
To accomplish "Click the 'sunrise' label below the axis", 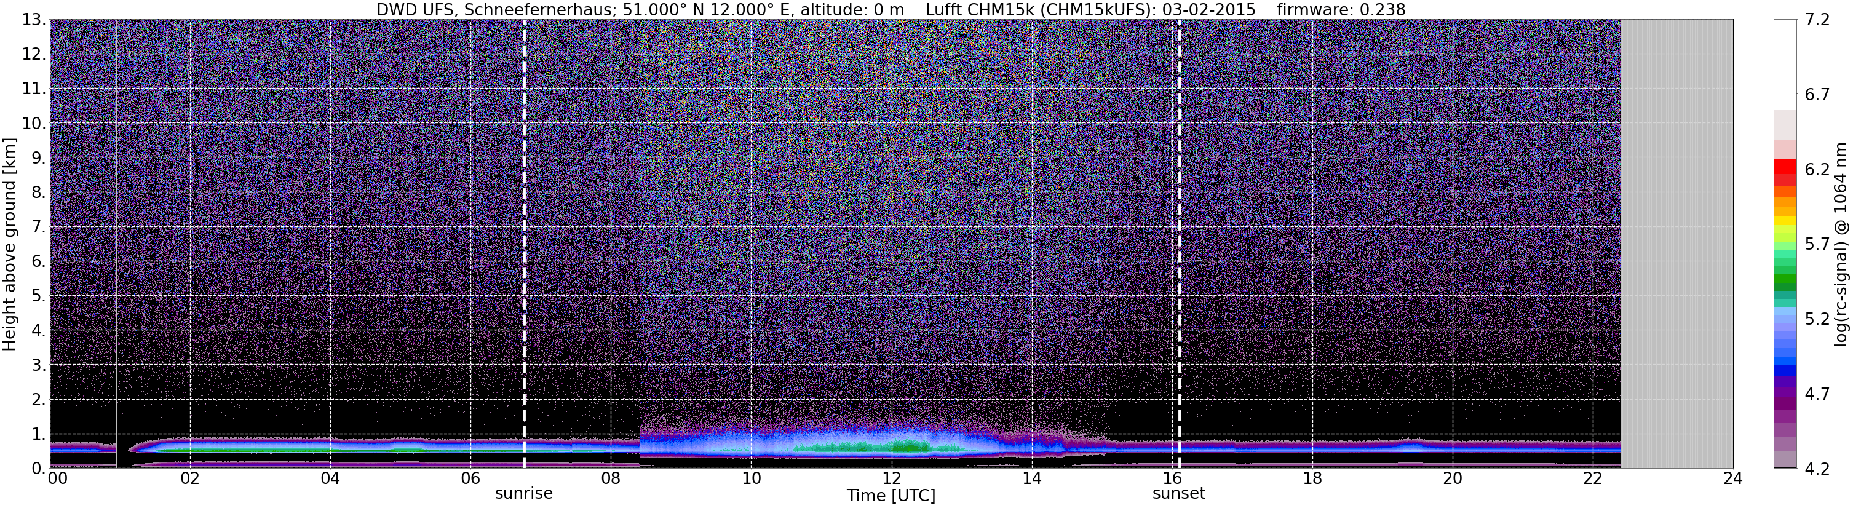I will [524, 494].
